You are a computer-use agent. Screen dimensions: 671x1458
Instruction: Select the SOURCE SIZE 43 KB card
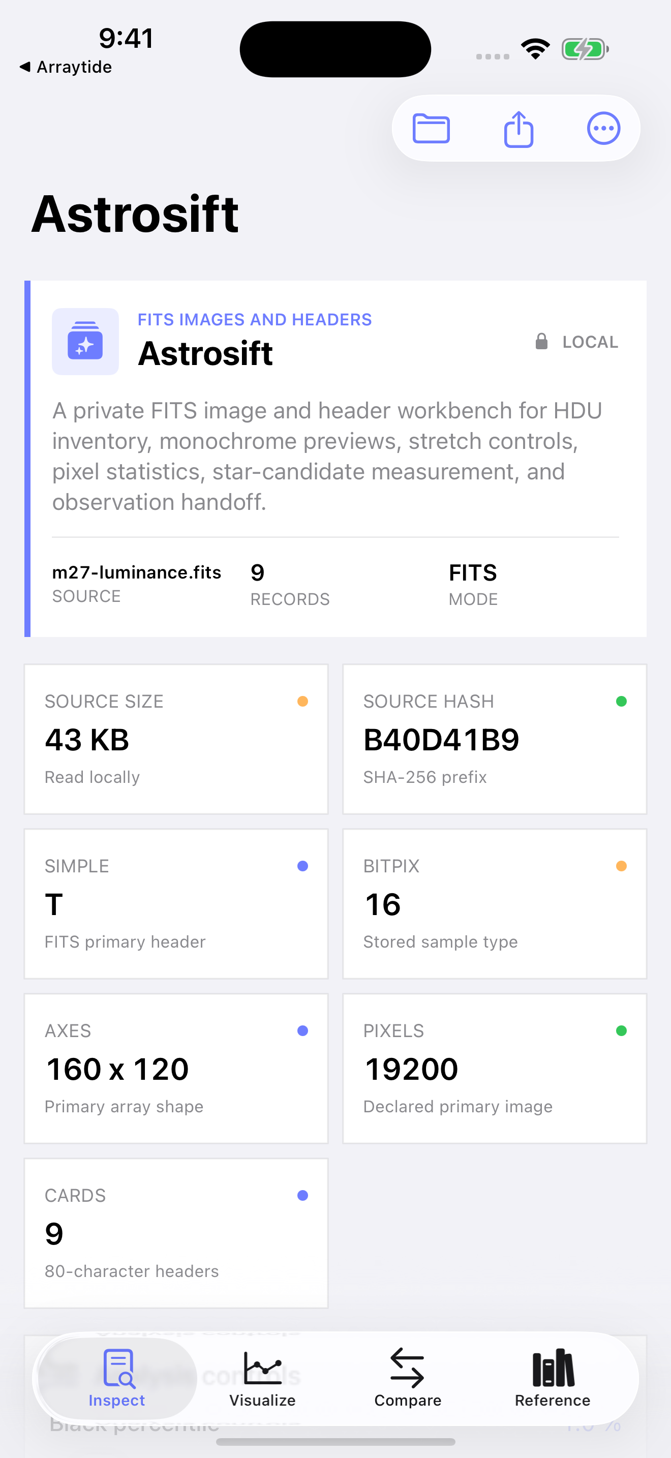(176, 739)
